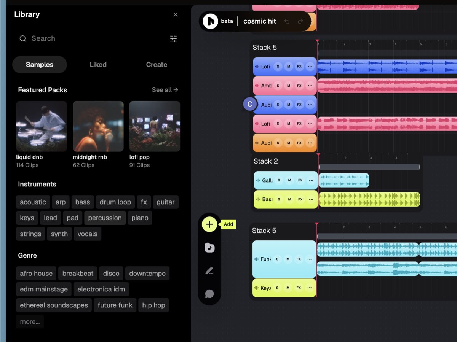The image size is (457, 342).
Task: Open more options on Bass track
Action: tap(311, 199)
